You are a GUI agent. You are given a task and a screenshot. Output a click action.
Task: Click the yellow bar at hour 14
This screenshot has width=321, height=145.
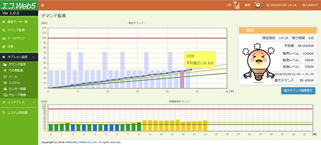[x=205, y=126]
